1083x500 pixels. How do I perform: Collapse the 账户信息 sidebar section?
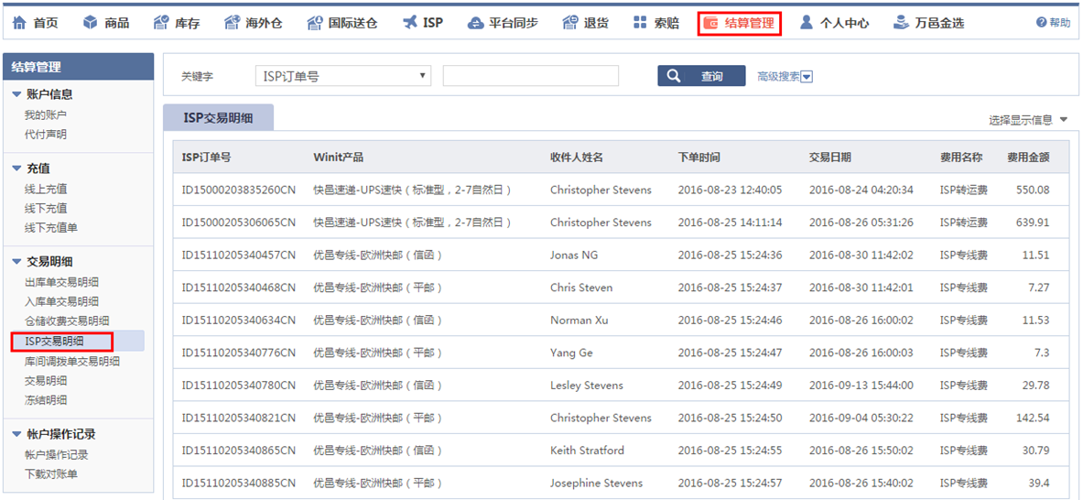(16, 94)
